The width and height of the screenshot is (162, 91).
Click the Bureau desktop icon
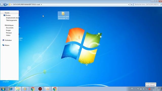coord(5,15)
